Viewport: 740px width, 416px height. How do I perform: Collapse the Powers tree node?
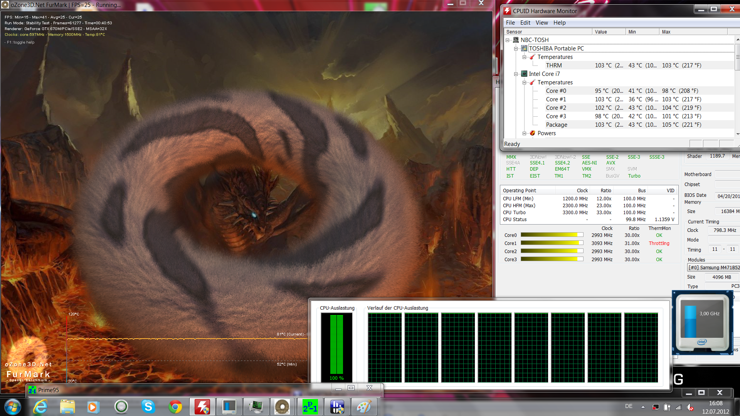524,133
